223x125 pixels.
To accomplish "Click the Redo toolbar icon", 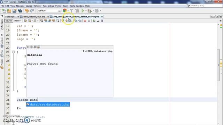I will coord(32,11).
